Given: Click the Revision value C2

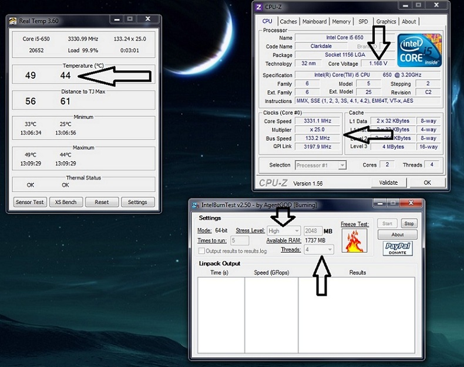Looking at the screenshot, I should (428, 92).
